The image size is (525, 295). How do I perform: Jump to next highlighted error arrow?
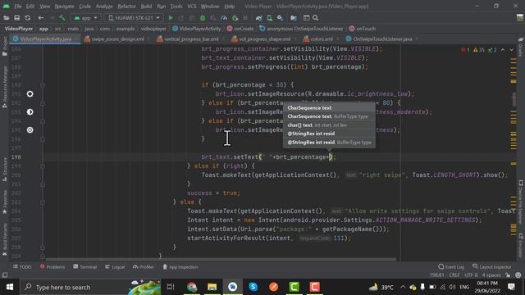(x=511, y=50)
